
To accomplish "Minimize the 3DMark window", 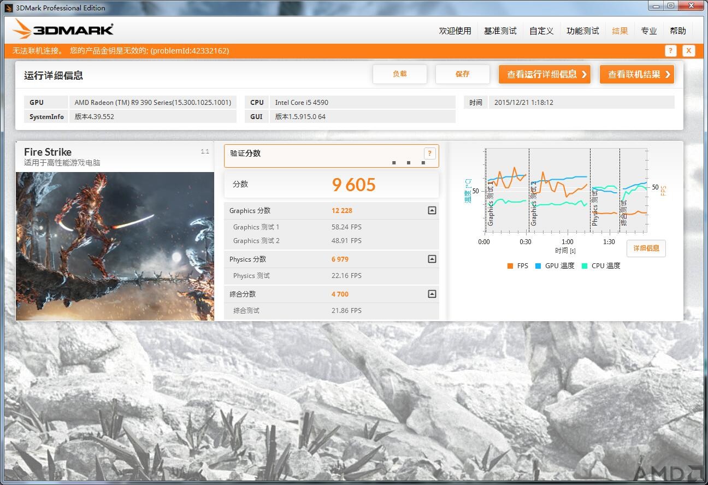I will coord(656,5).
